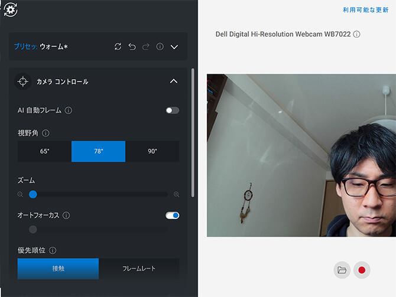Click the webcam preview image
The image size is (396, 297).
[301, 155]
